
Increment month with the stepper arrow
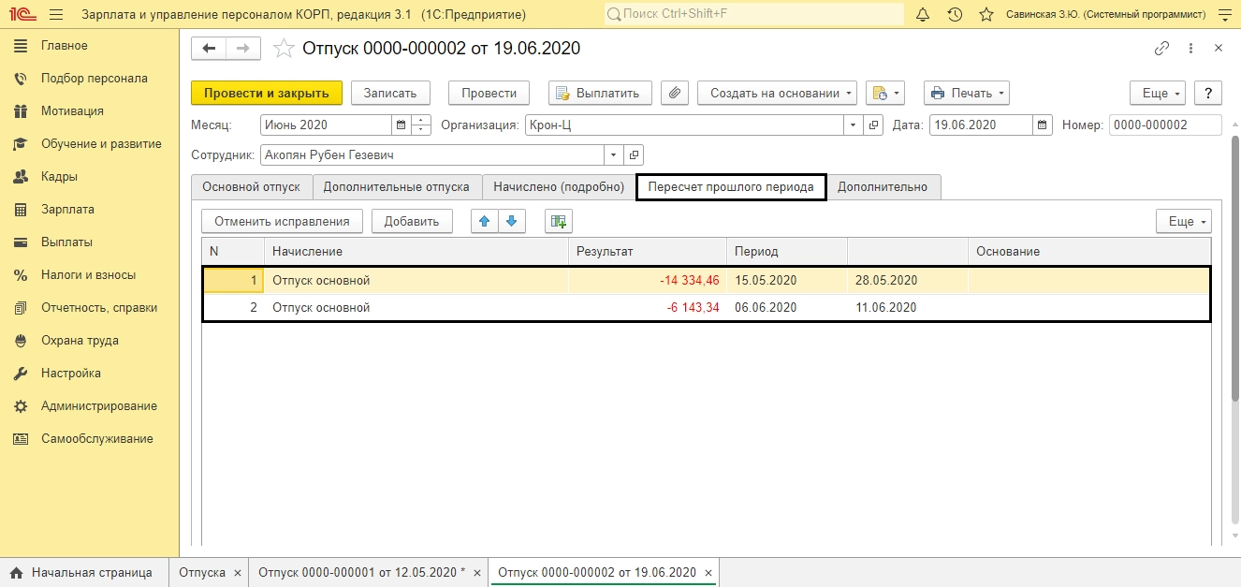(x=421, y=120)
